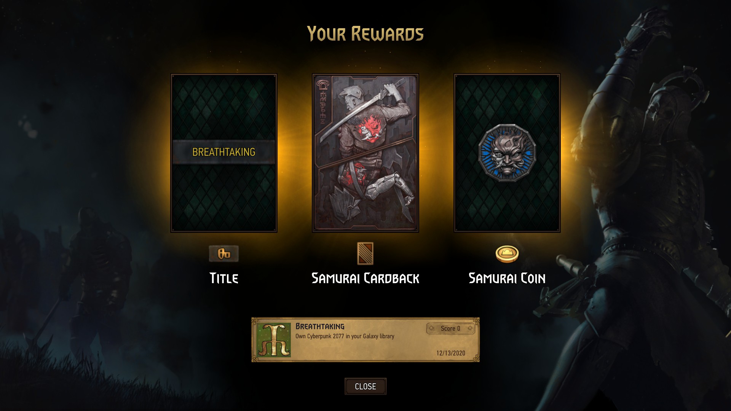Click the Samurai Cardback label text
This screenshot has width=731, height=411.
pyautogui.click(x=365, y=278)
